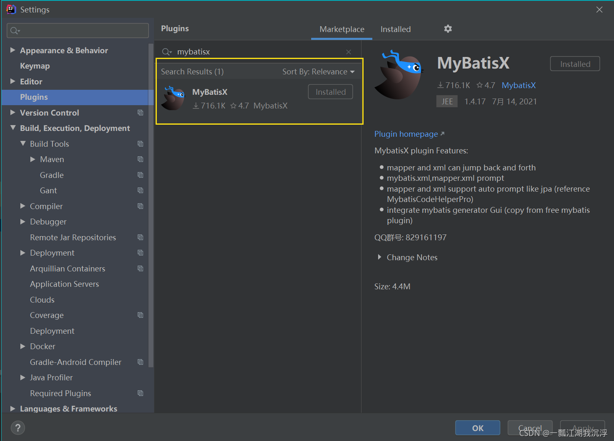Click "QQ群号: 829161197" text

pyautogui.click(x=410, y=237)
